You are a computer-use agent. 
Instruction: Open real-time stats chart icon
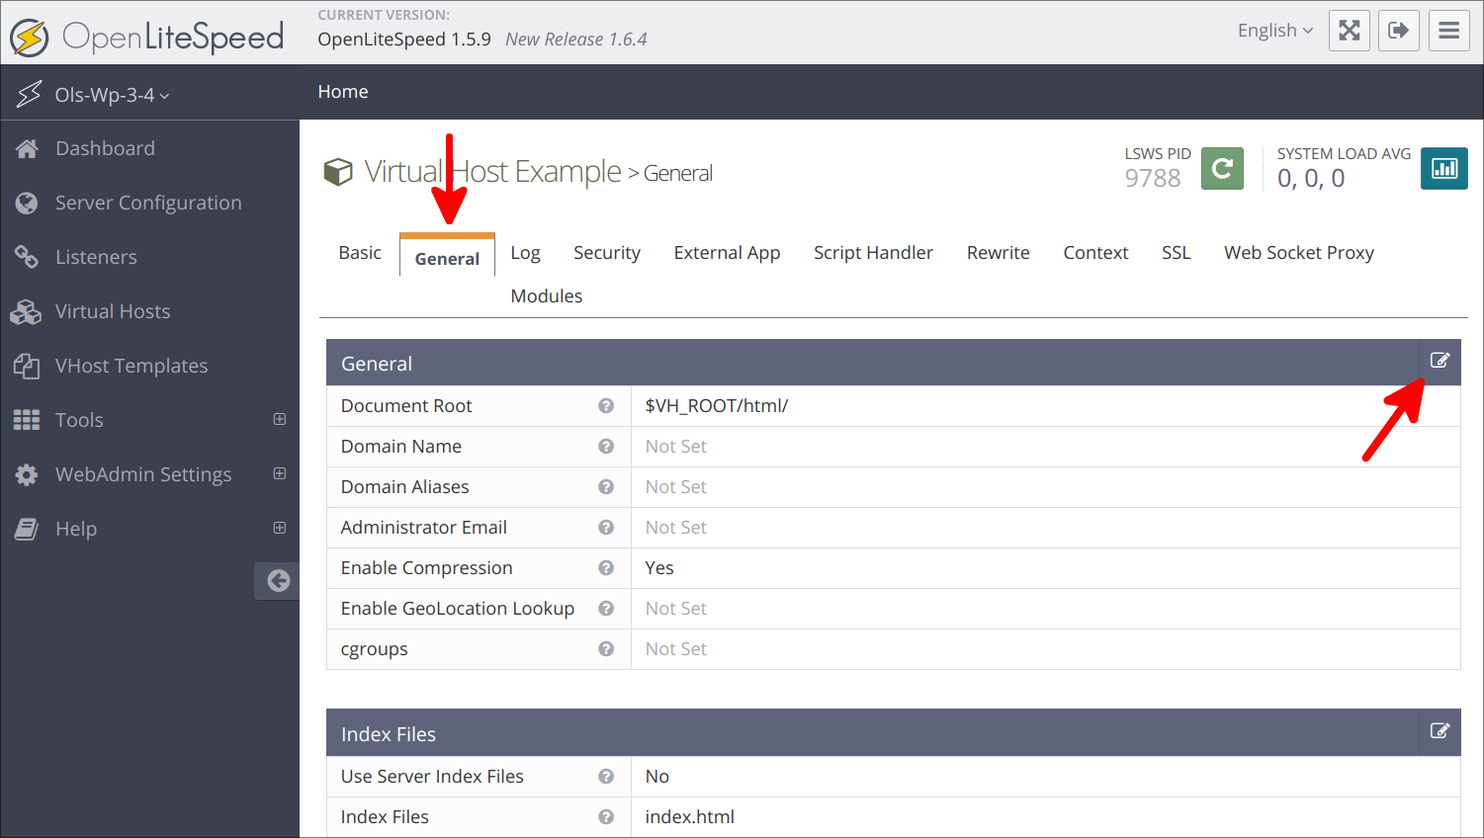coord(1444,168)
